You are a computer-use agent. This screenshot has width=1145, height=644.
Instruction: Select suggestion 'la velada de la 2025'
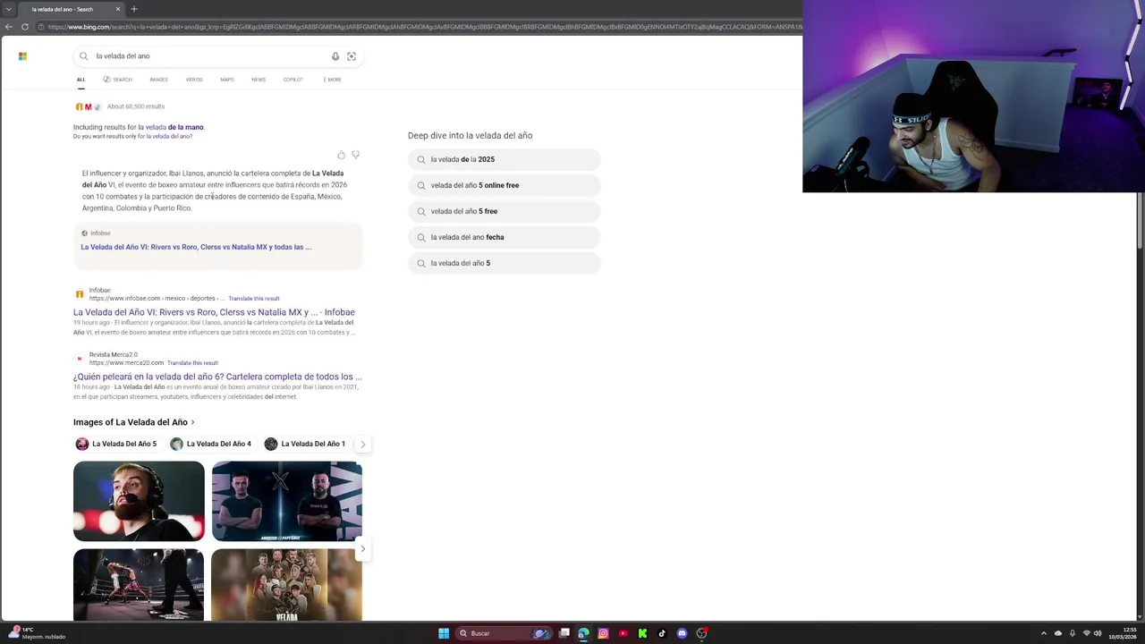click(x=505, y=159)
